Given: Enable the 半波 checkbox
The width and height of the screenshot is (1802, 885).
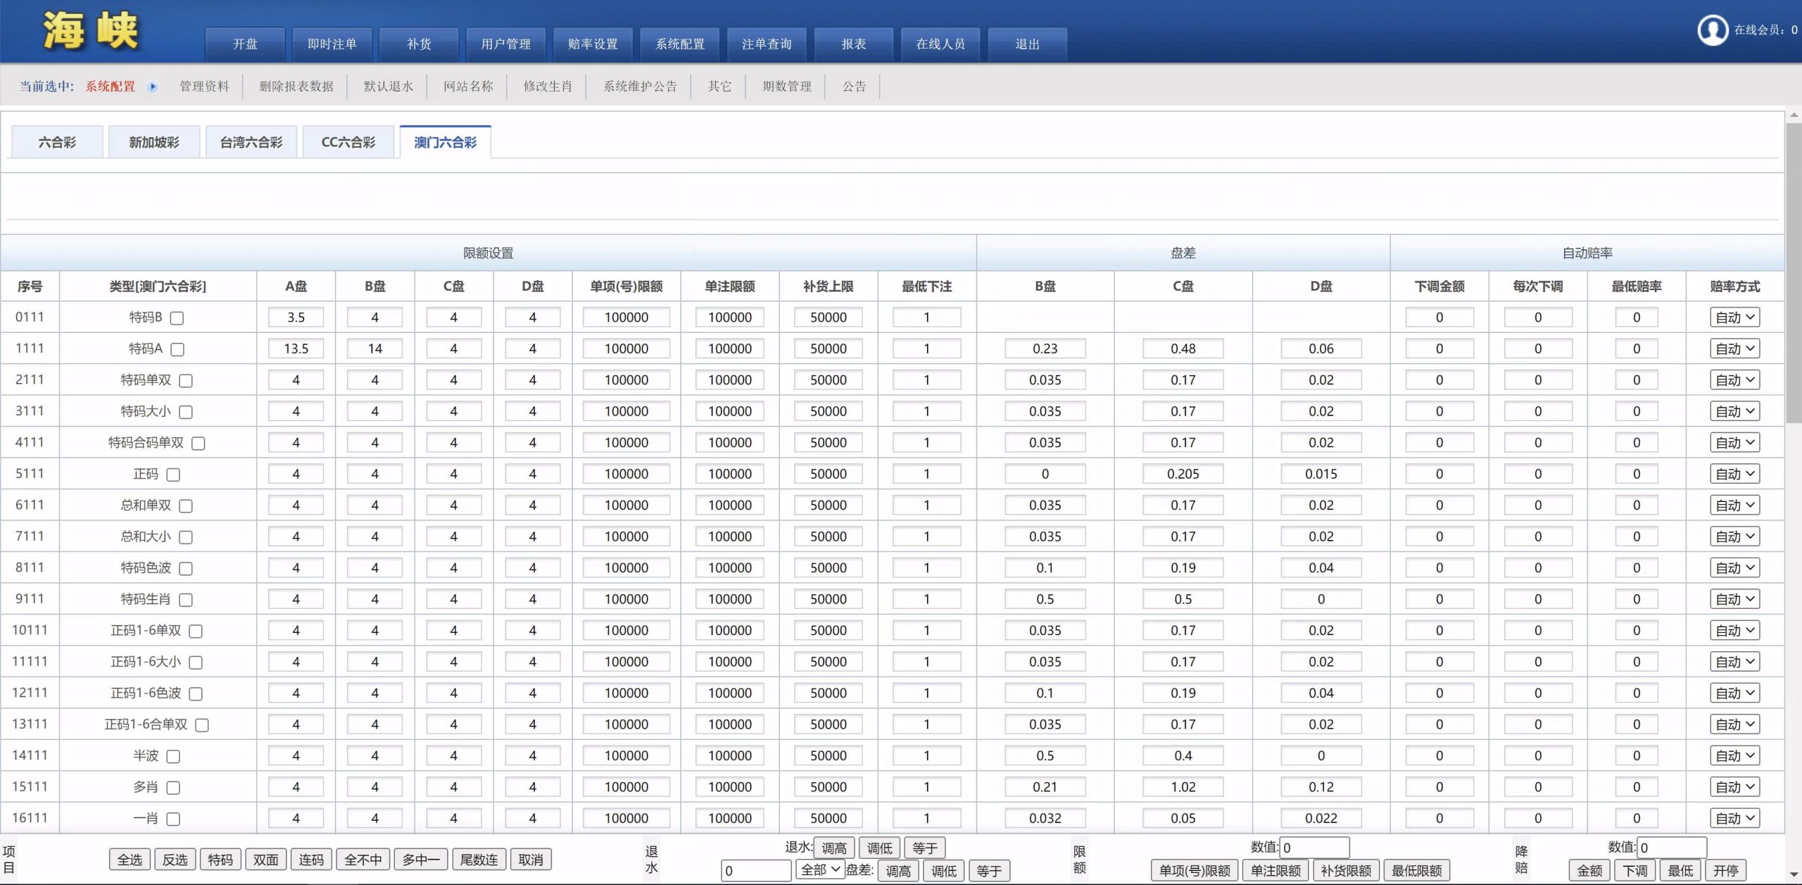Looking at the screenshot, I should click(173, 756).
